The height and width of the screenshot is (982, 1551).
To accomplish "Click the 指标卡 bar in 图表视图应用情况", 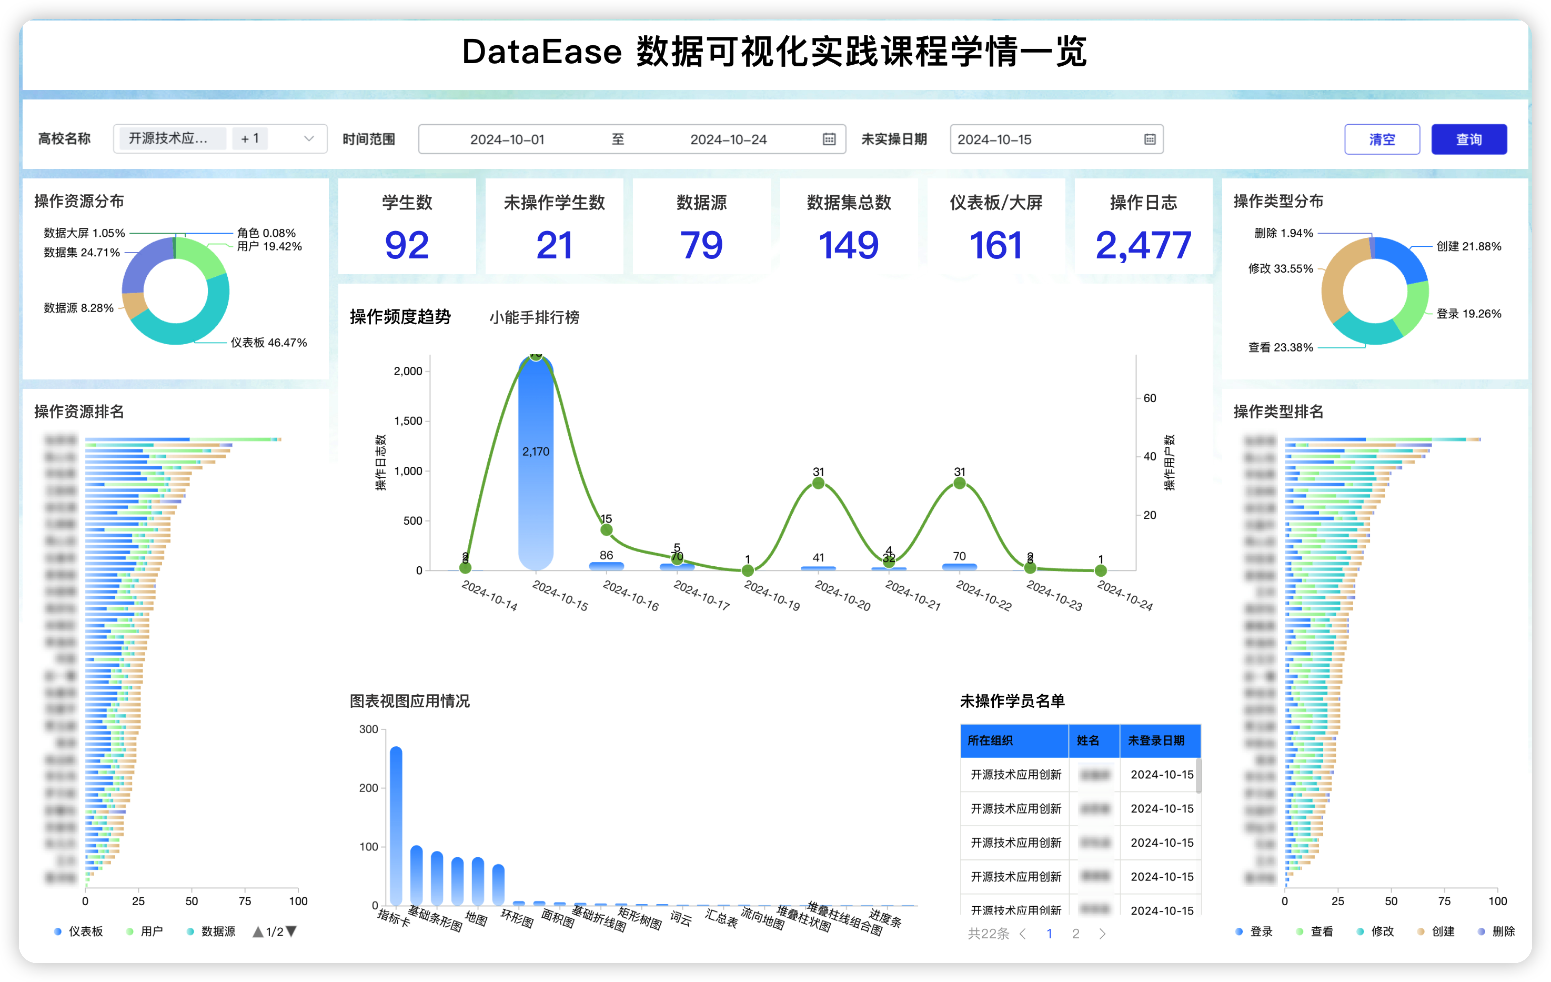I will click(x=396, y=825).
